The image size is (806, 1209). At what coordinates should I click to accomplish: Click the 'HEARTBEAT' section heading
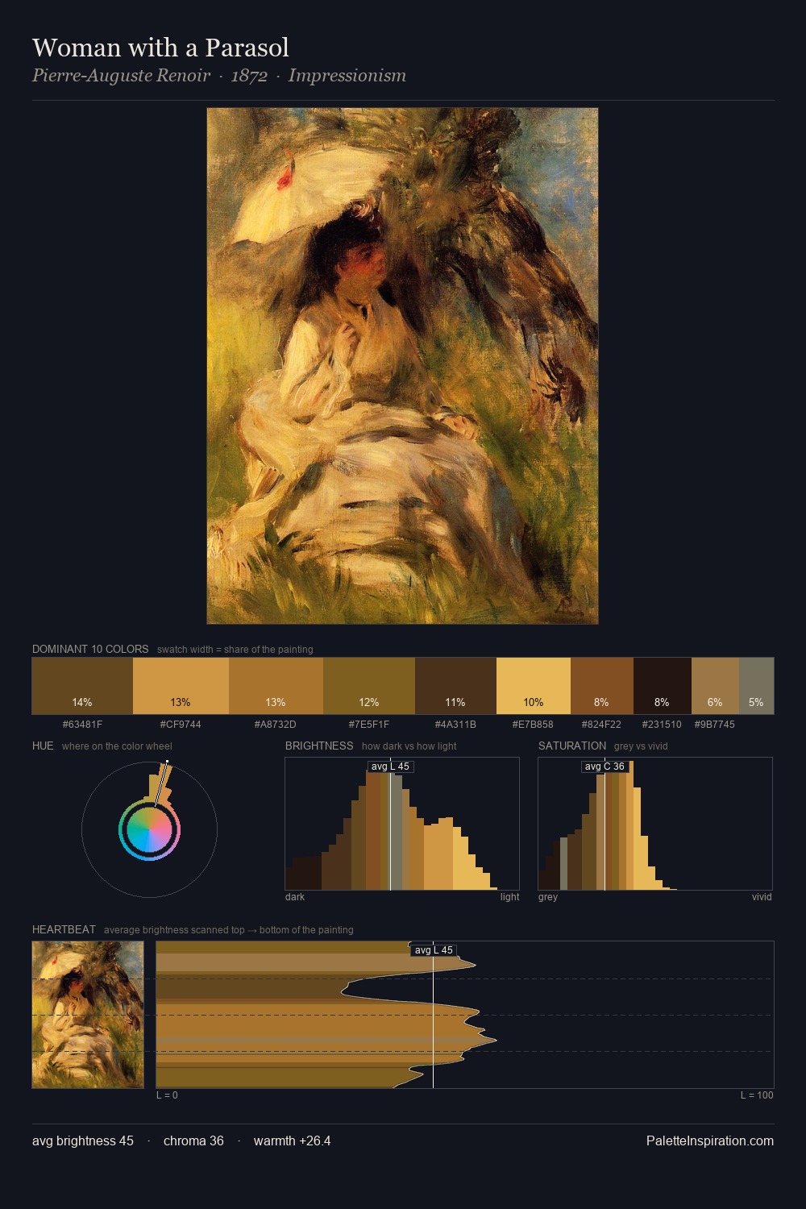click(64, 929)
